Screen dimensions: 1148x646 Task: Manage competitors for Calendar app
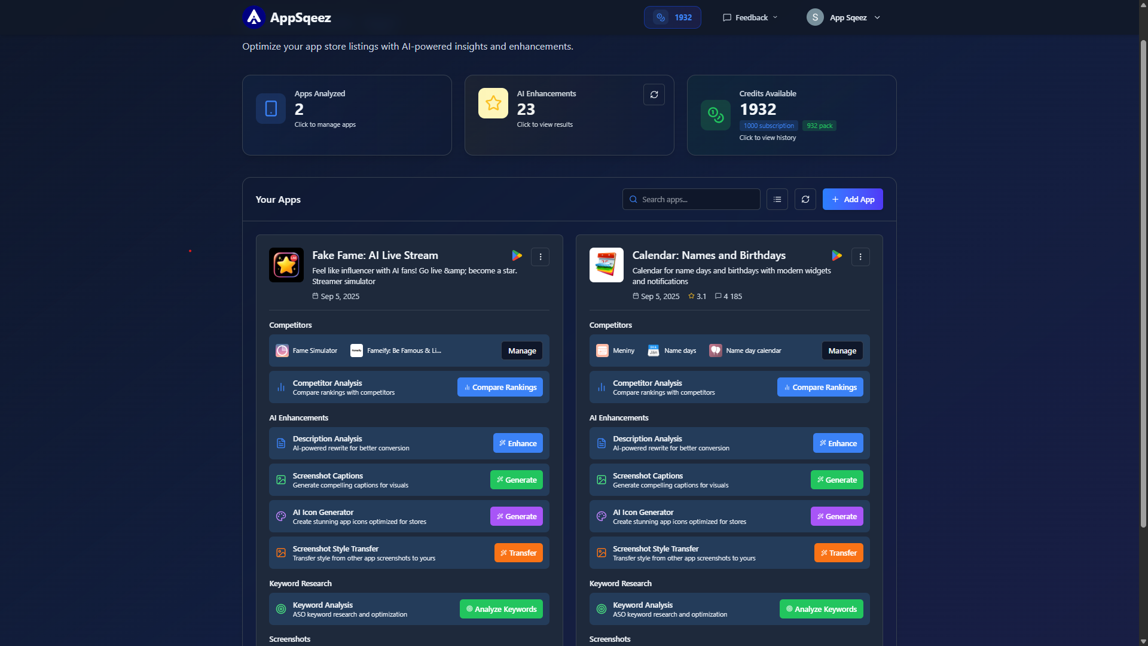[x=842, y=351]
